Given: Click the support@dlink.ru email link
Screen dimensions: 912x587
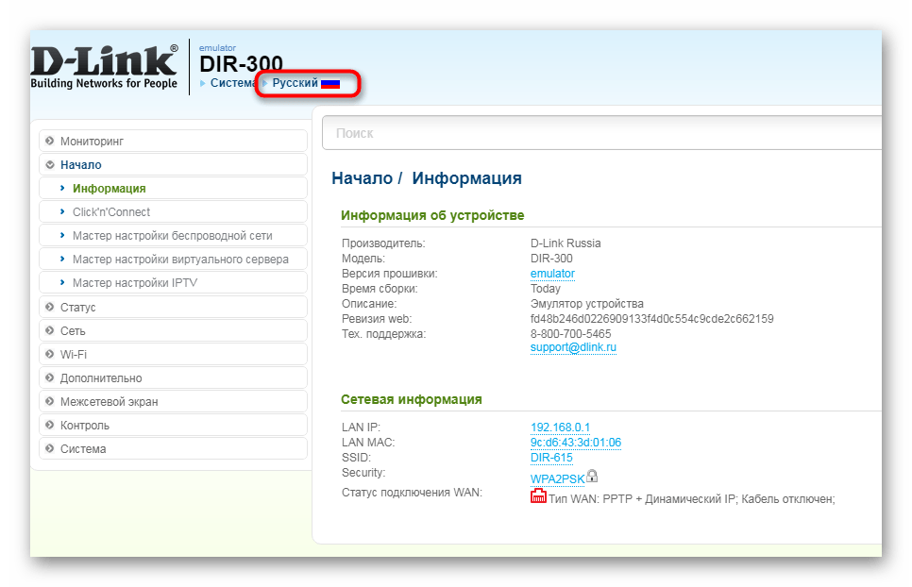Looking at the screenshot, I should [x=573, y=347].
